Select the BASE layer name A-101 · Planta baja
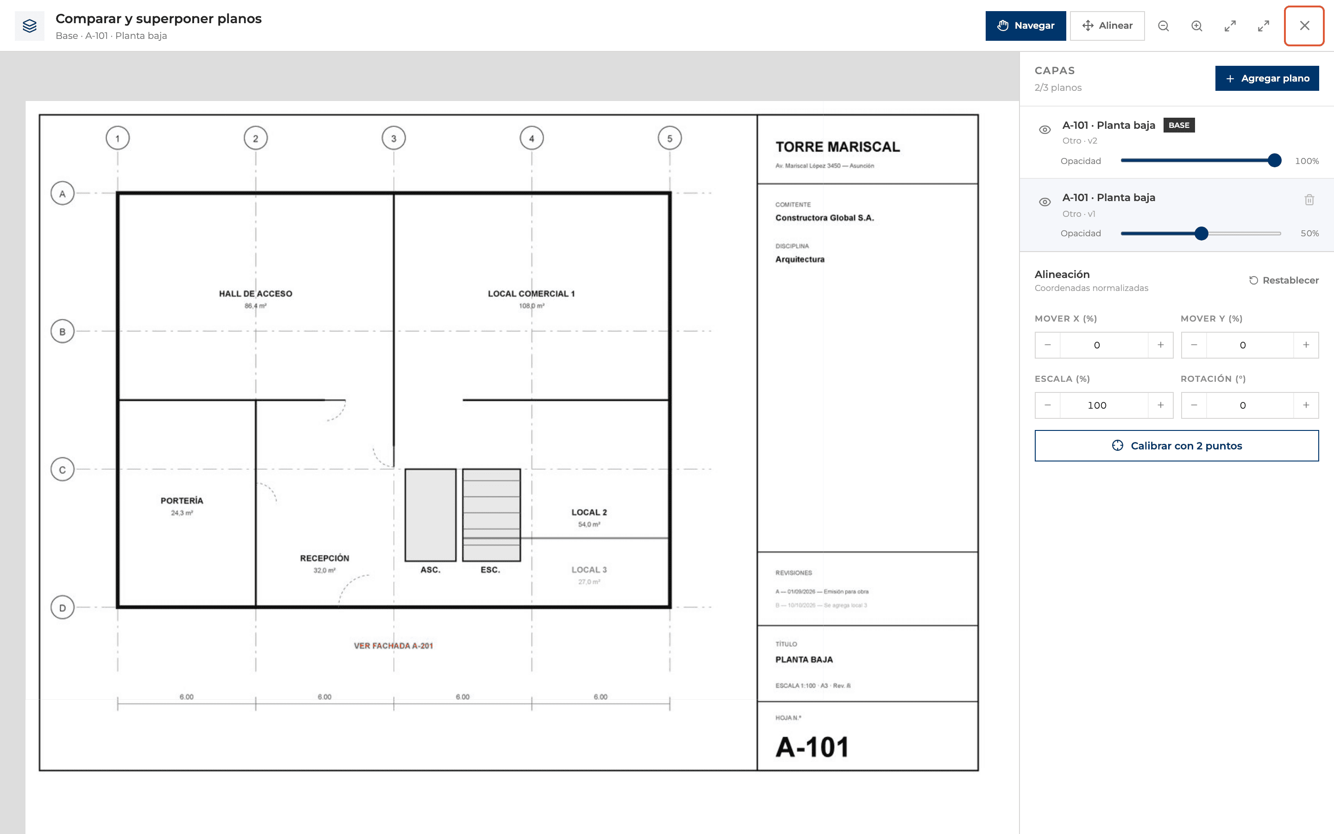1334x834 pixels. (1108, 125)
